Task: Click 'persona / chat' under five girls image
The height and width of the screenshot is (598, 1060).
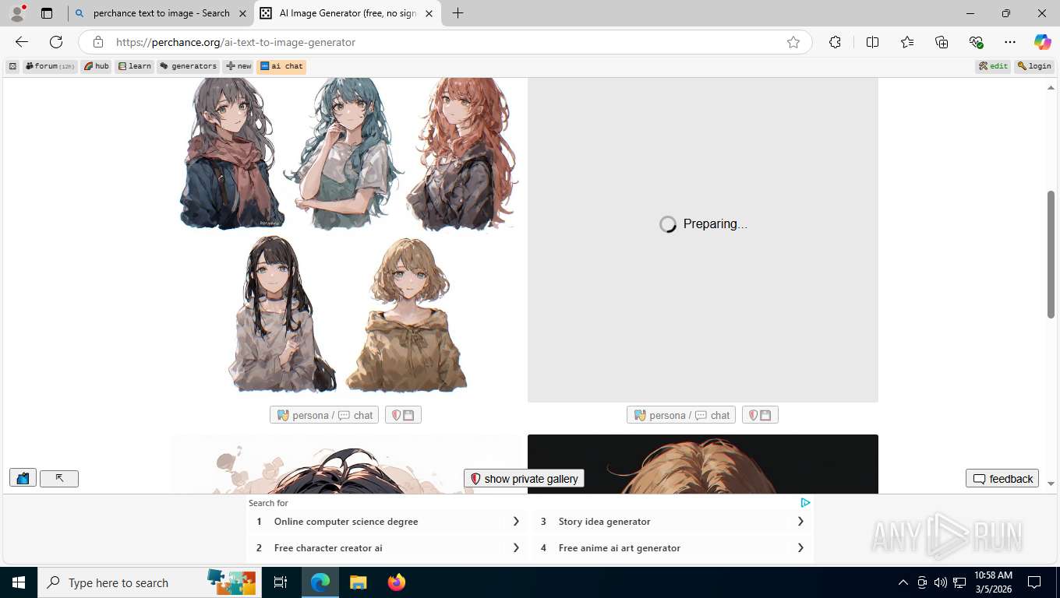Action: coord(324,415)
